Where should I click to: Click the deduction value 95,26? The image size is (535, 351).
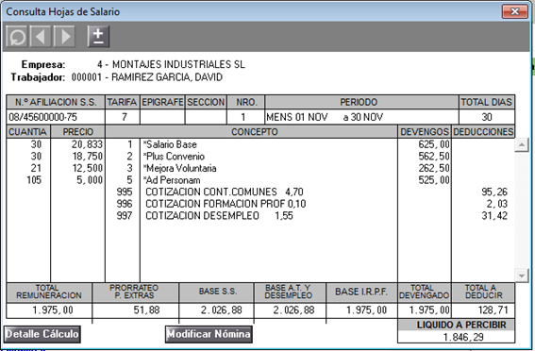(x=494, y=192)
